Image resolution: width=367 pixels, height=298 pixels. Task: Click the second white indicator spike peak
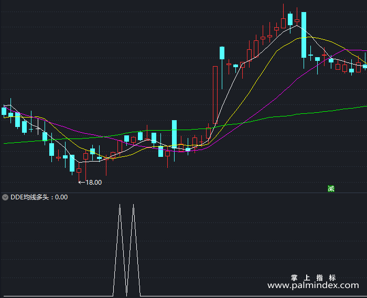(x=133, y=206)
